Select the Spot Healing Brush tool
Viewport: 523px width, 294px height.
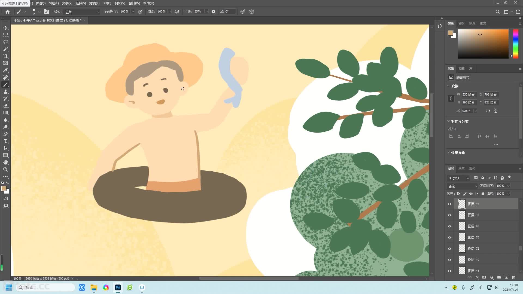click(x=5, y=77)
